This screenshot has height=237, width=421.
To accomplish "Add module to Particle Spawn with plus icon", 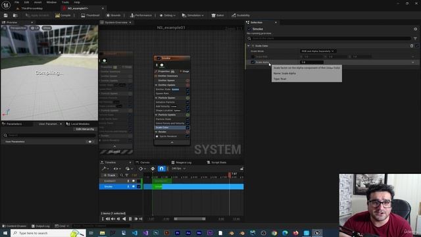I will 187,98.
